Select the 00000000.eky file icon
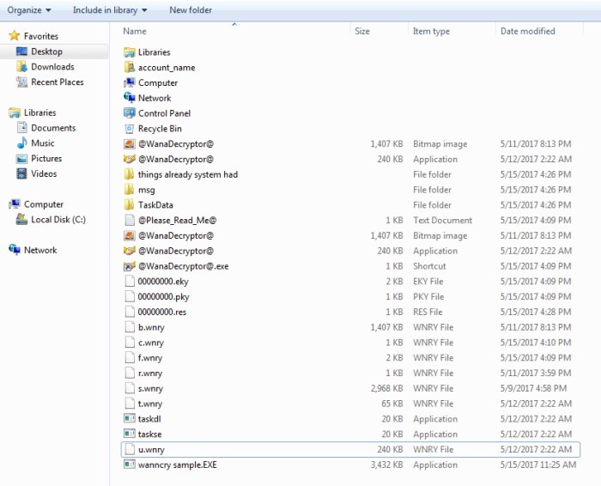The image size is (601, 486). click(130, 282)
